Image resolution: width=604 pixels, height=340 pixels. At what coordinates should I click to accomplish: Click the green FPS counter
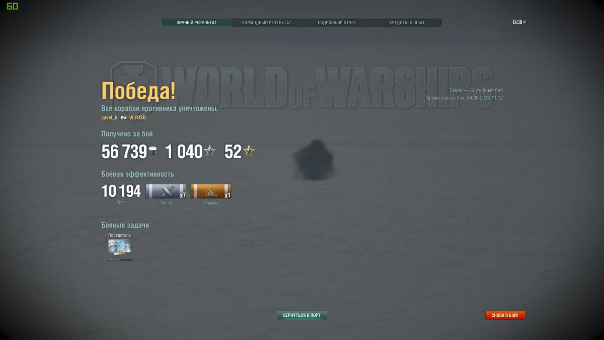pyautogui.click(x=12, y=6)
